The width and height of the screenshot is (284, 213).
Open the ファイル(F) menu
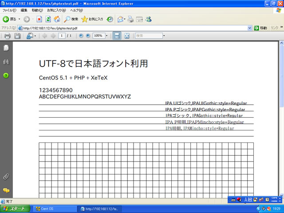pyautogui.click(x=9, y=10)
